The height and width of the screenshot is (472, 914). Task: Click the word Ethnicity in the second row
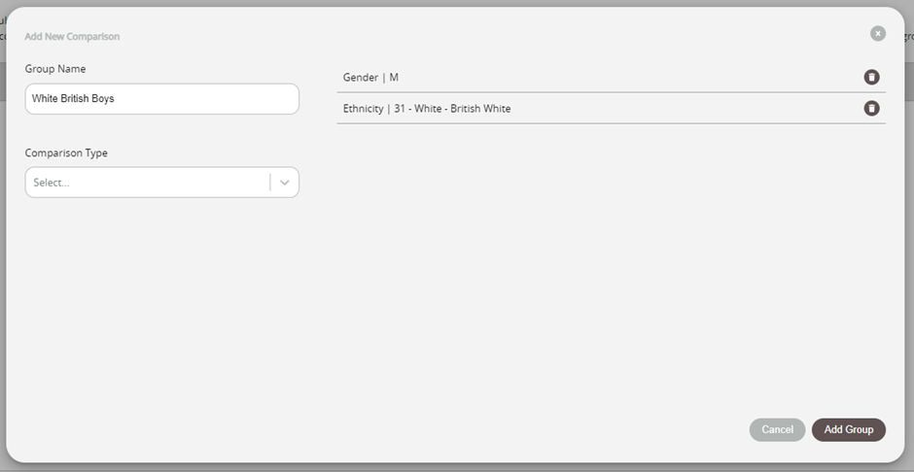tap(363, 109)
